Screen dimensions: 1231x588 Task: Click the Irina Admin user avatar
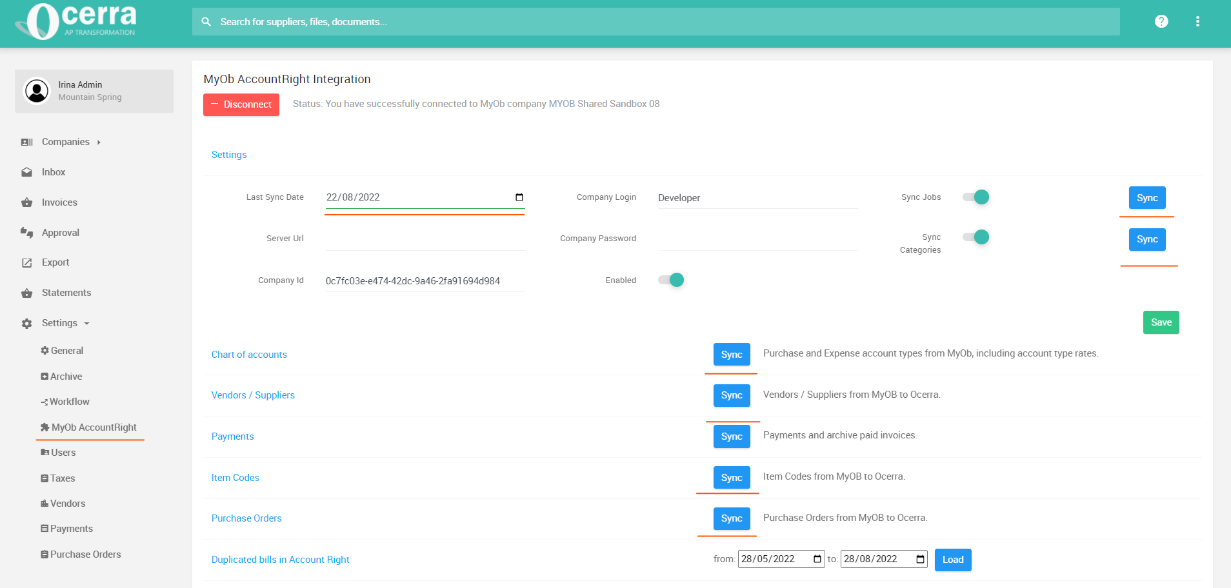[x=37, y=91]
